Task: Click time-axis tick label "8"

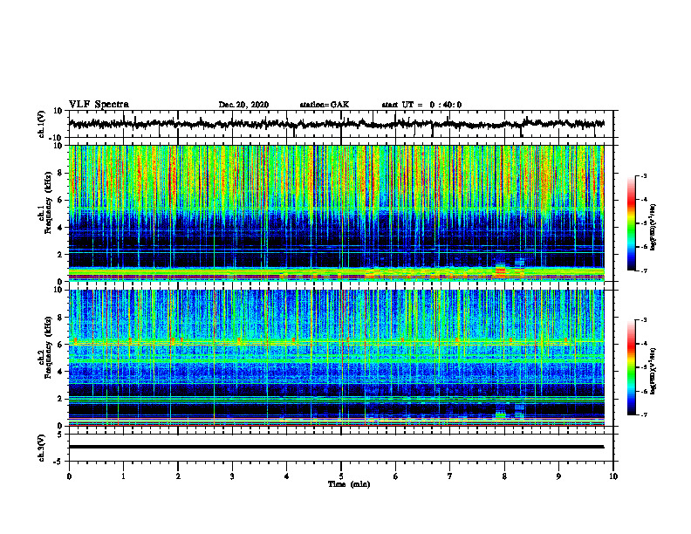Action: click(x=504, y=476)
